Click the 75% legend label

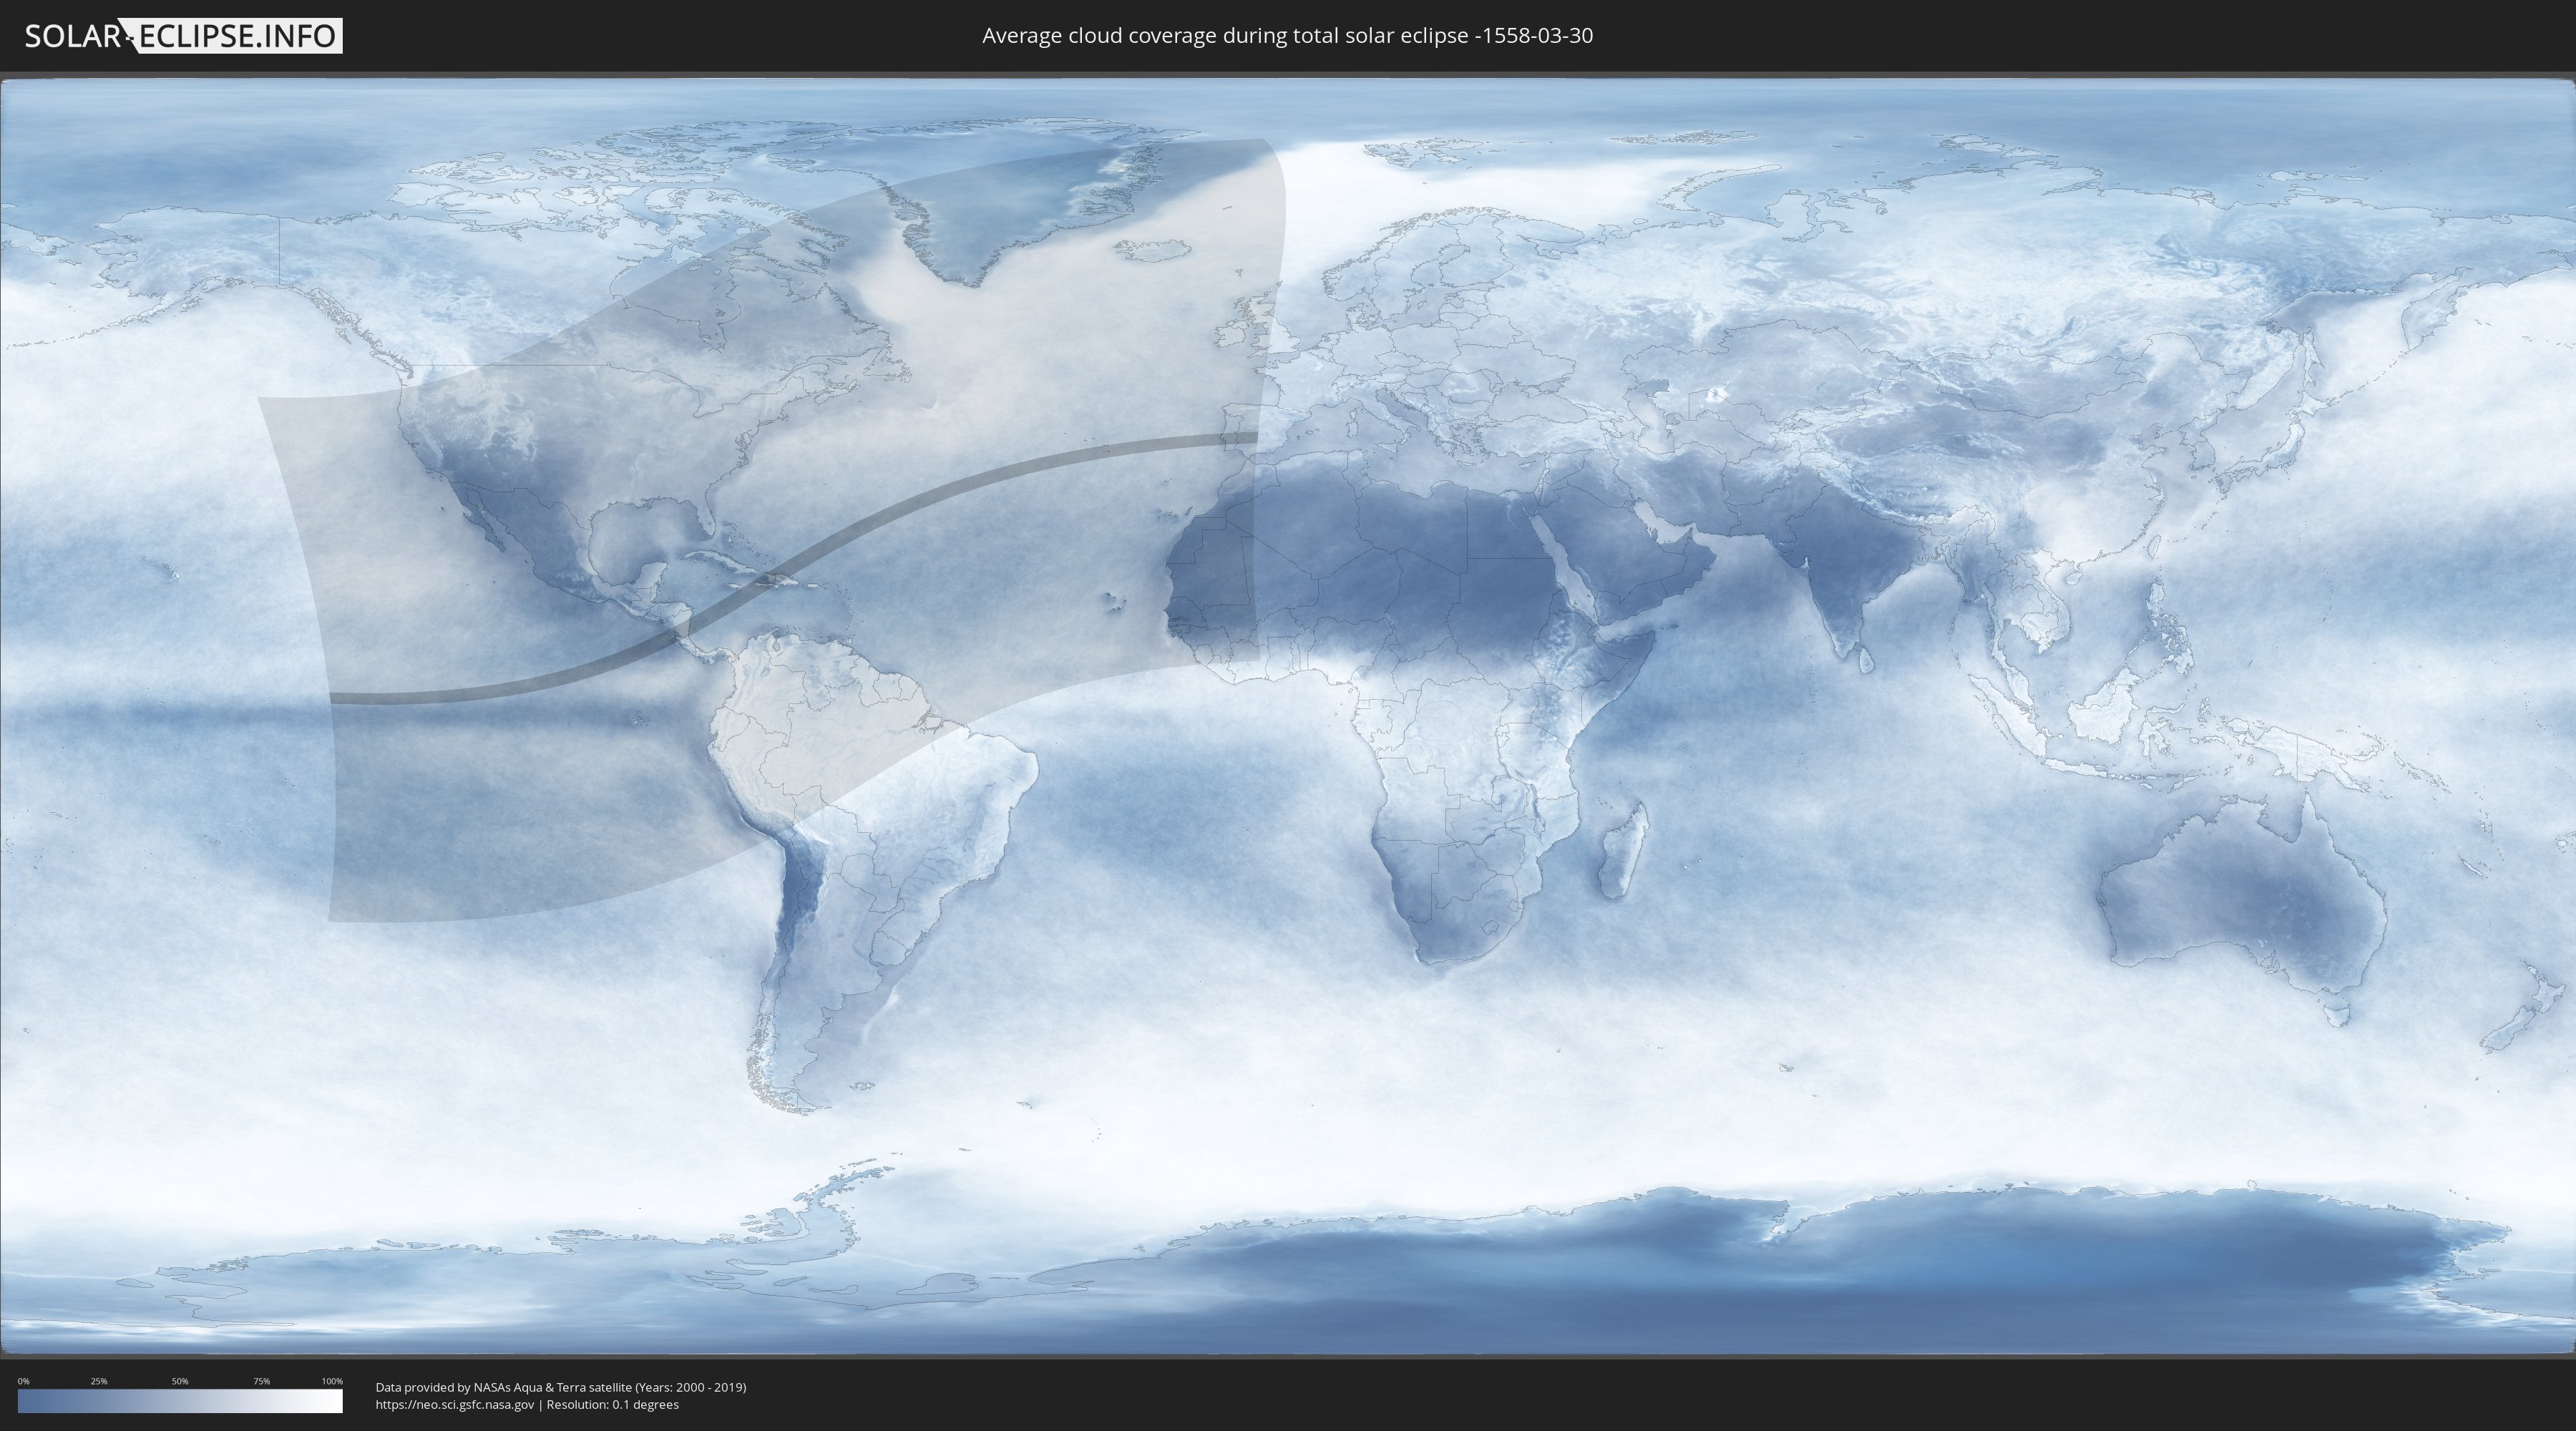[262, 1381]
